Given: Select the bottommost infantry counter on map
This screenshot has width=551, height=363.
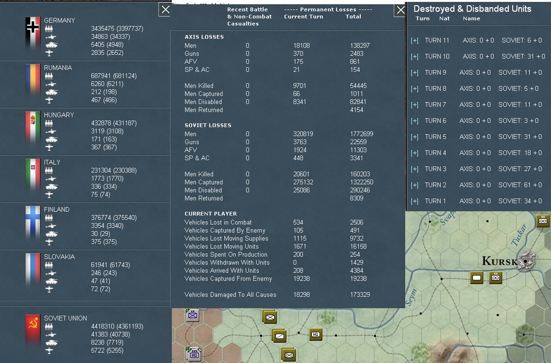Looking at the screenshot, I should click(x=288, y=354).
